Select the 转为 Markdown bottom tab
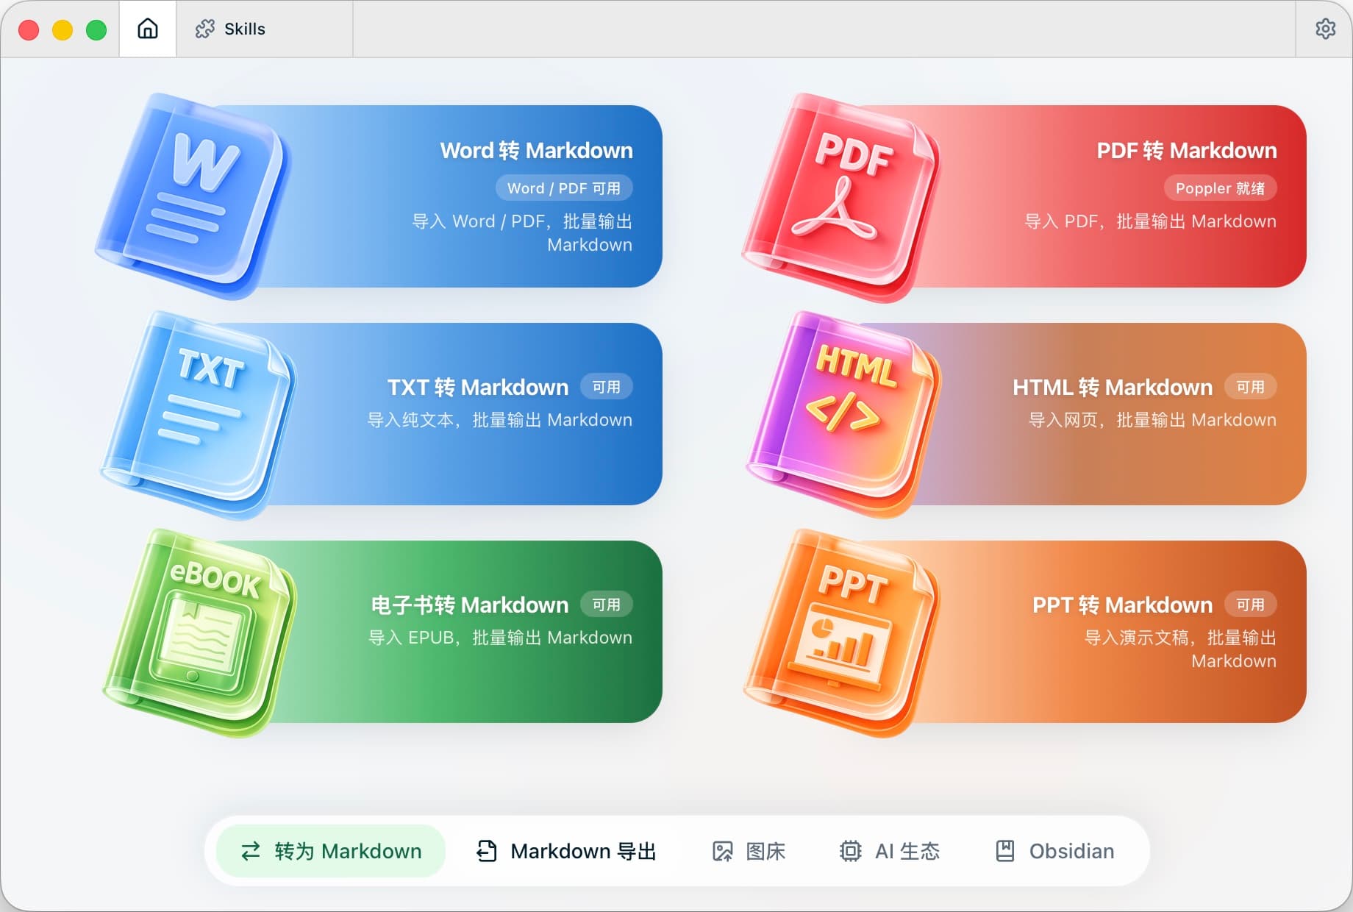Viewport: 1353px width, 912px height. tap(331, 851)
